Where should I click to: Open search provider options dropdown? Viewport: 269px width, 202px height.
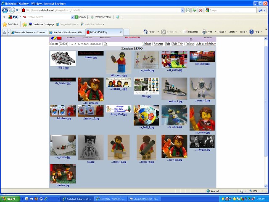[265, 10]
